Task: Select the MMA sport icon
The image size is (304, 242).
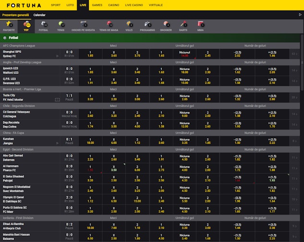Action: click(200, 25)
